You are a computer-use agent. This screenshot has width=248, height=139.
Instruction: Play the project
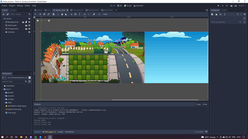[x=219, y=6]
